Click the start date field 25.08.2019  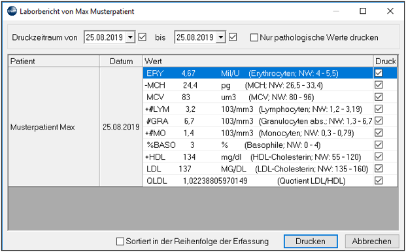click(x=105, y=37)
